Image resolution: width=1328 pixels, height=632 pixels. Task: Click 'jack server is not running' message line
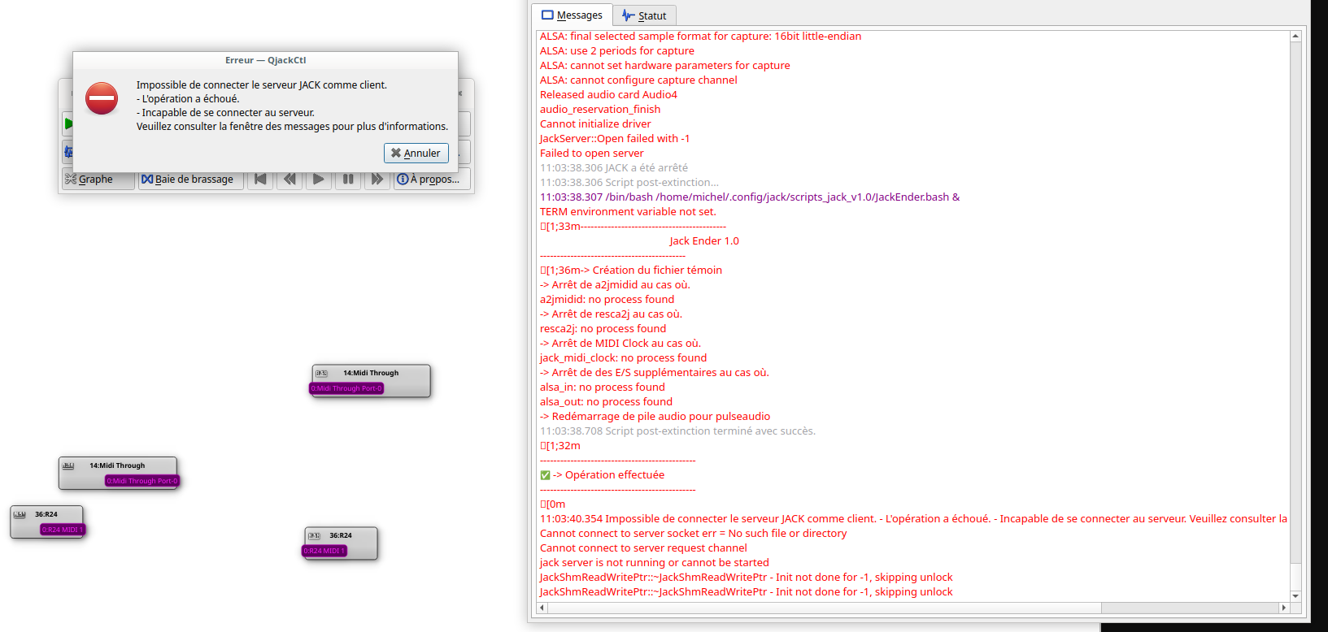point(655,563)
